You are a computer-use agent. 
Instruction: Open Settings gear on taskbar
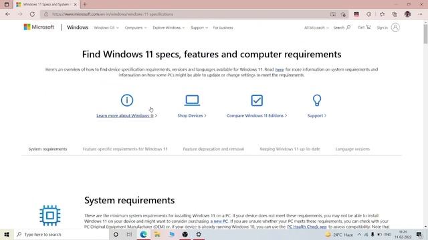click(199, 234)
